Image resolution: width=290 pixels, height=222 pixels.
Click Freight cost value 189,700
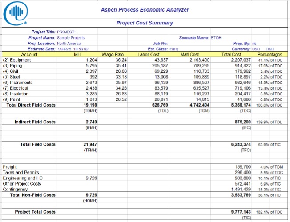coord(243,167)
